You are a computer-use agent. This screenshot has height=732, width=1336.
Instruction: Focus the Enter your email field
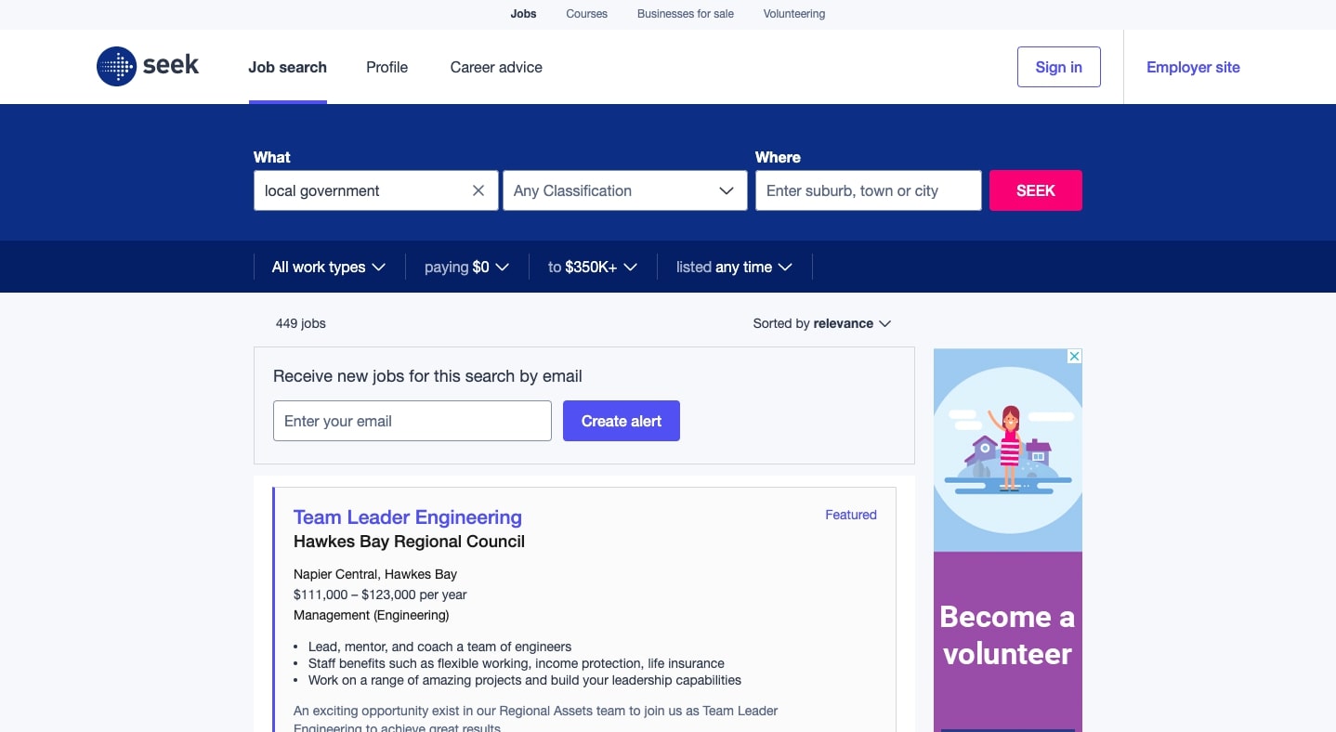[413, 421]
